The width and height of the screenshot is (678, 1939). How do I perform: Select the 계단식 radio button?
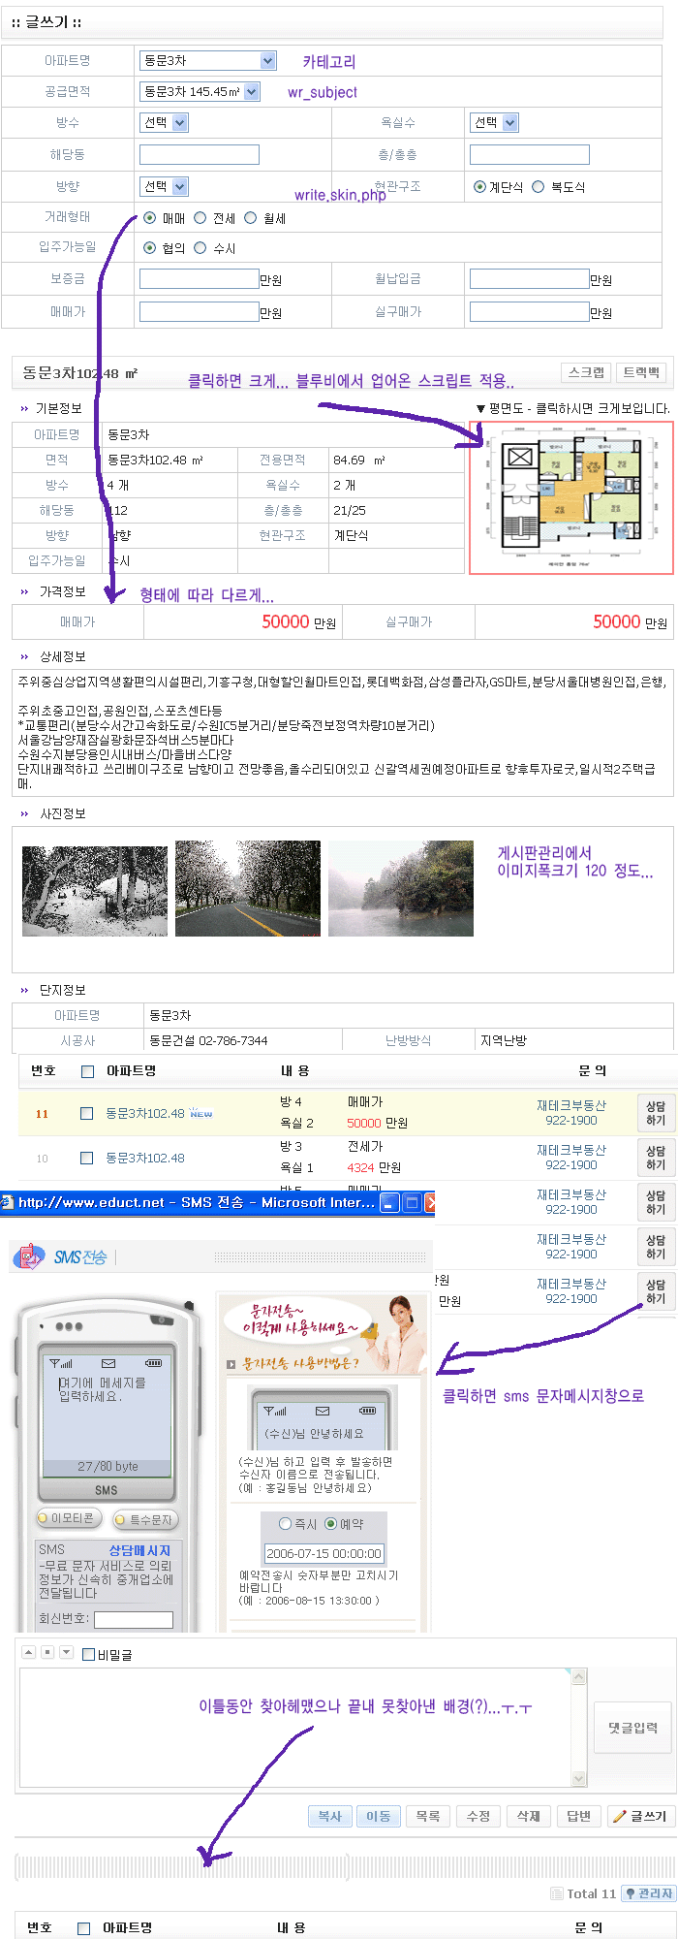[x=479, y=187]
